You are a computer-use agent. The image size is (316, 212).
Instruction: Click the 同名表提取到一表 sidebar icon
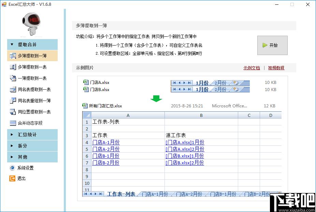pos(13,89)
